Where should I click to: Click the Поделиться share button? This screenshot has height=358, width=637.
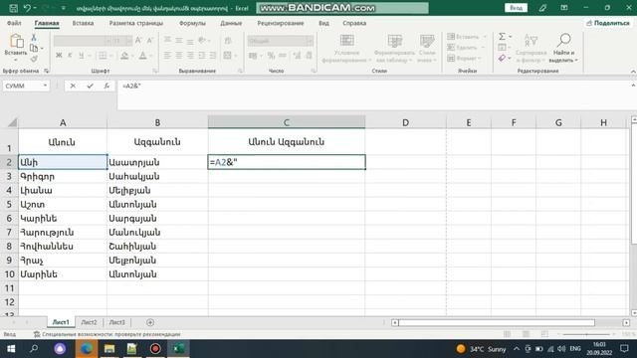point(608,23)
